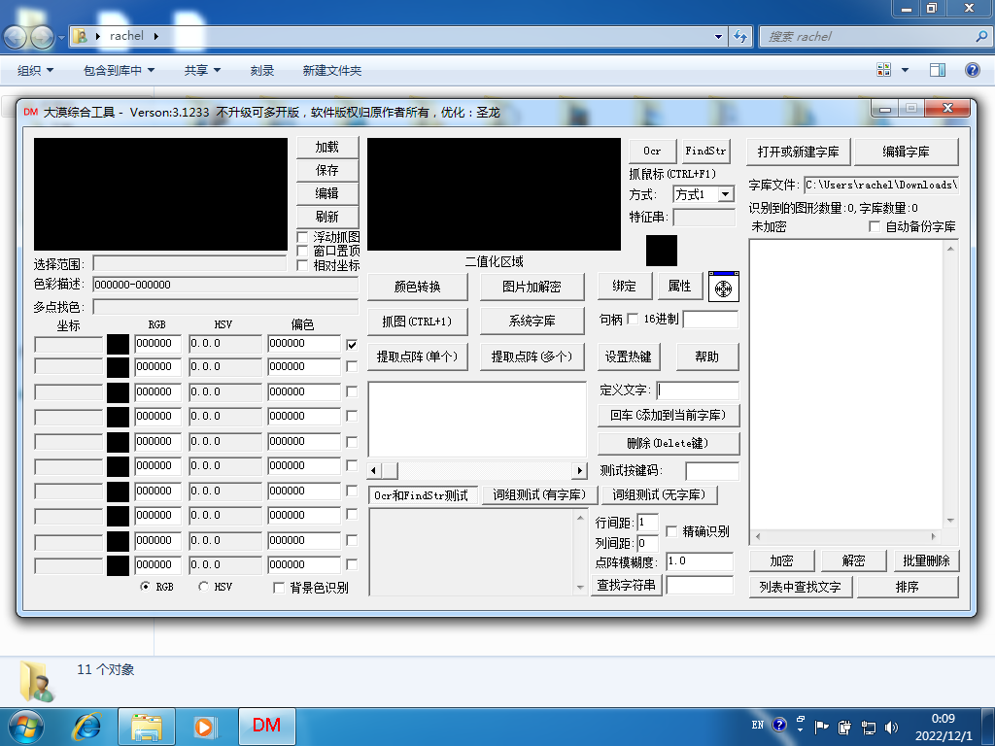Toggle the Explorer preview pane icon

coord(938,70)
